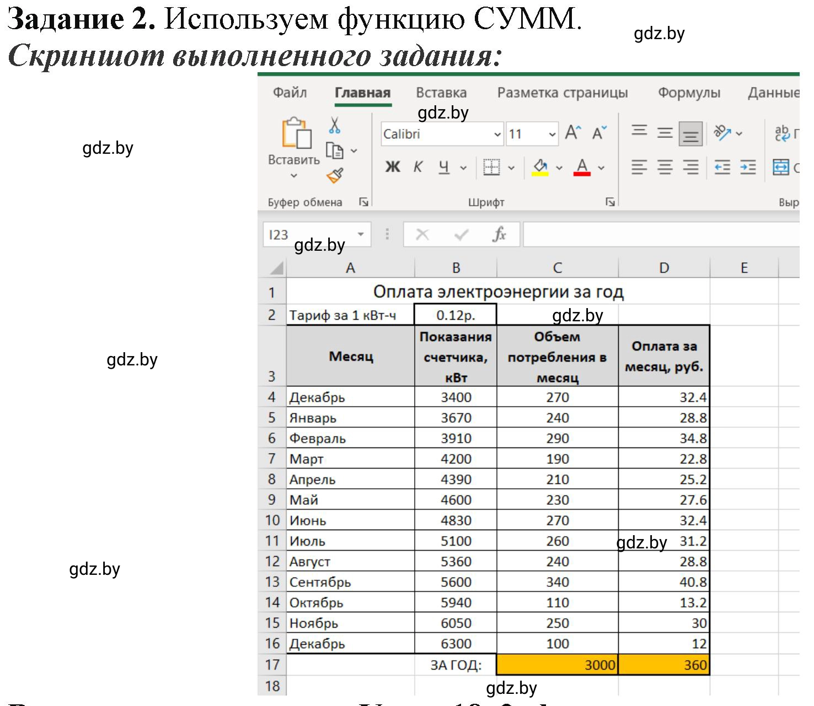This screenshot has height=706, width=814.
Task: Align cell text right
Action: (690, 167)
